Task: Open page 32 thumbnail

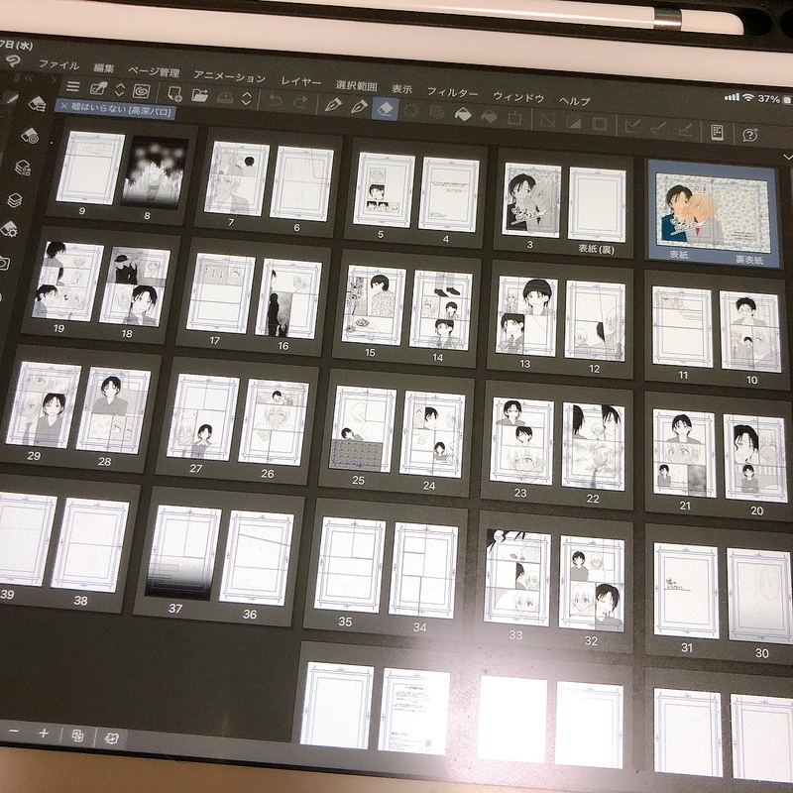Action: click(592, 584)
